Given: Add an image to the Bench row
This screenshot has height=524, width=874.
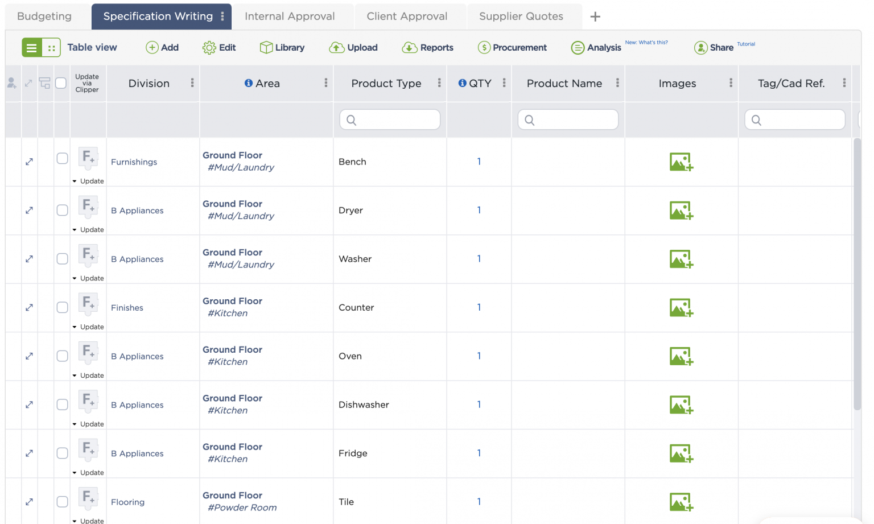Looking at the screenshot, I should [x=681, y=162].
